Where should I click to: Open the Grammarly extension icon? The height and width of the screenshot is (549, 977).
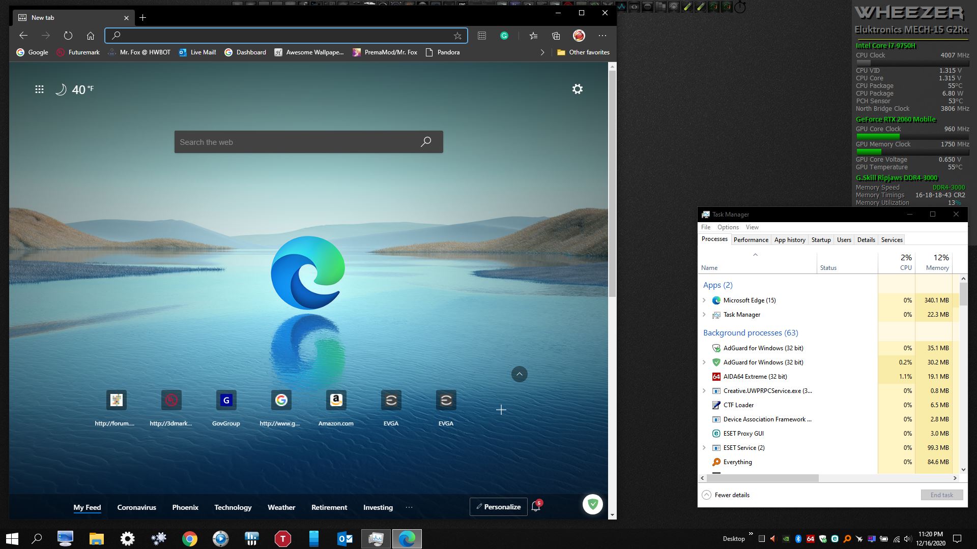click(504, 36)
